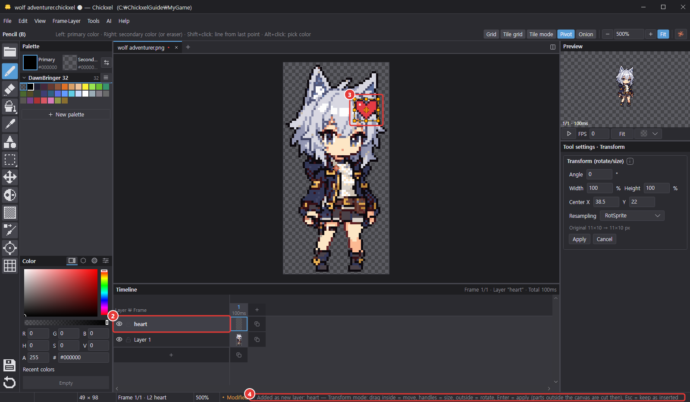The height and width of the screenshot is (402, 690).
Task: Click the orange asterisk icon in top bar
Action: tap(681, 34)
